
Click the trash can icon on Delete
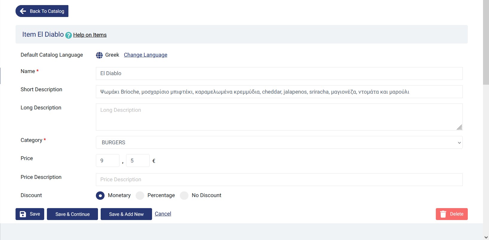pyautogui.click(x=443, y=214)
